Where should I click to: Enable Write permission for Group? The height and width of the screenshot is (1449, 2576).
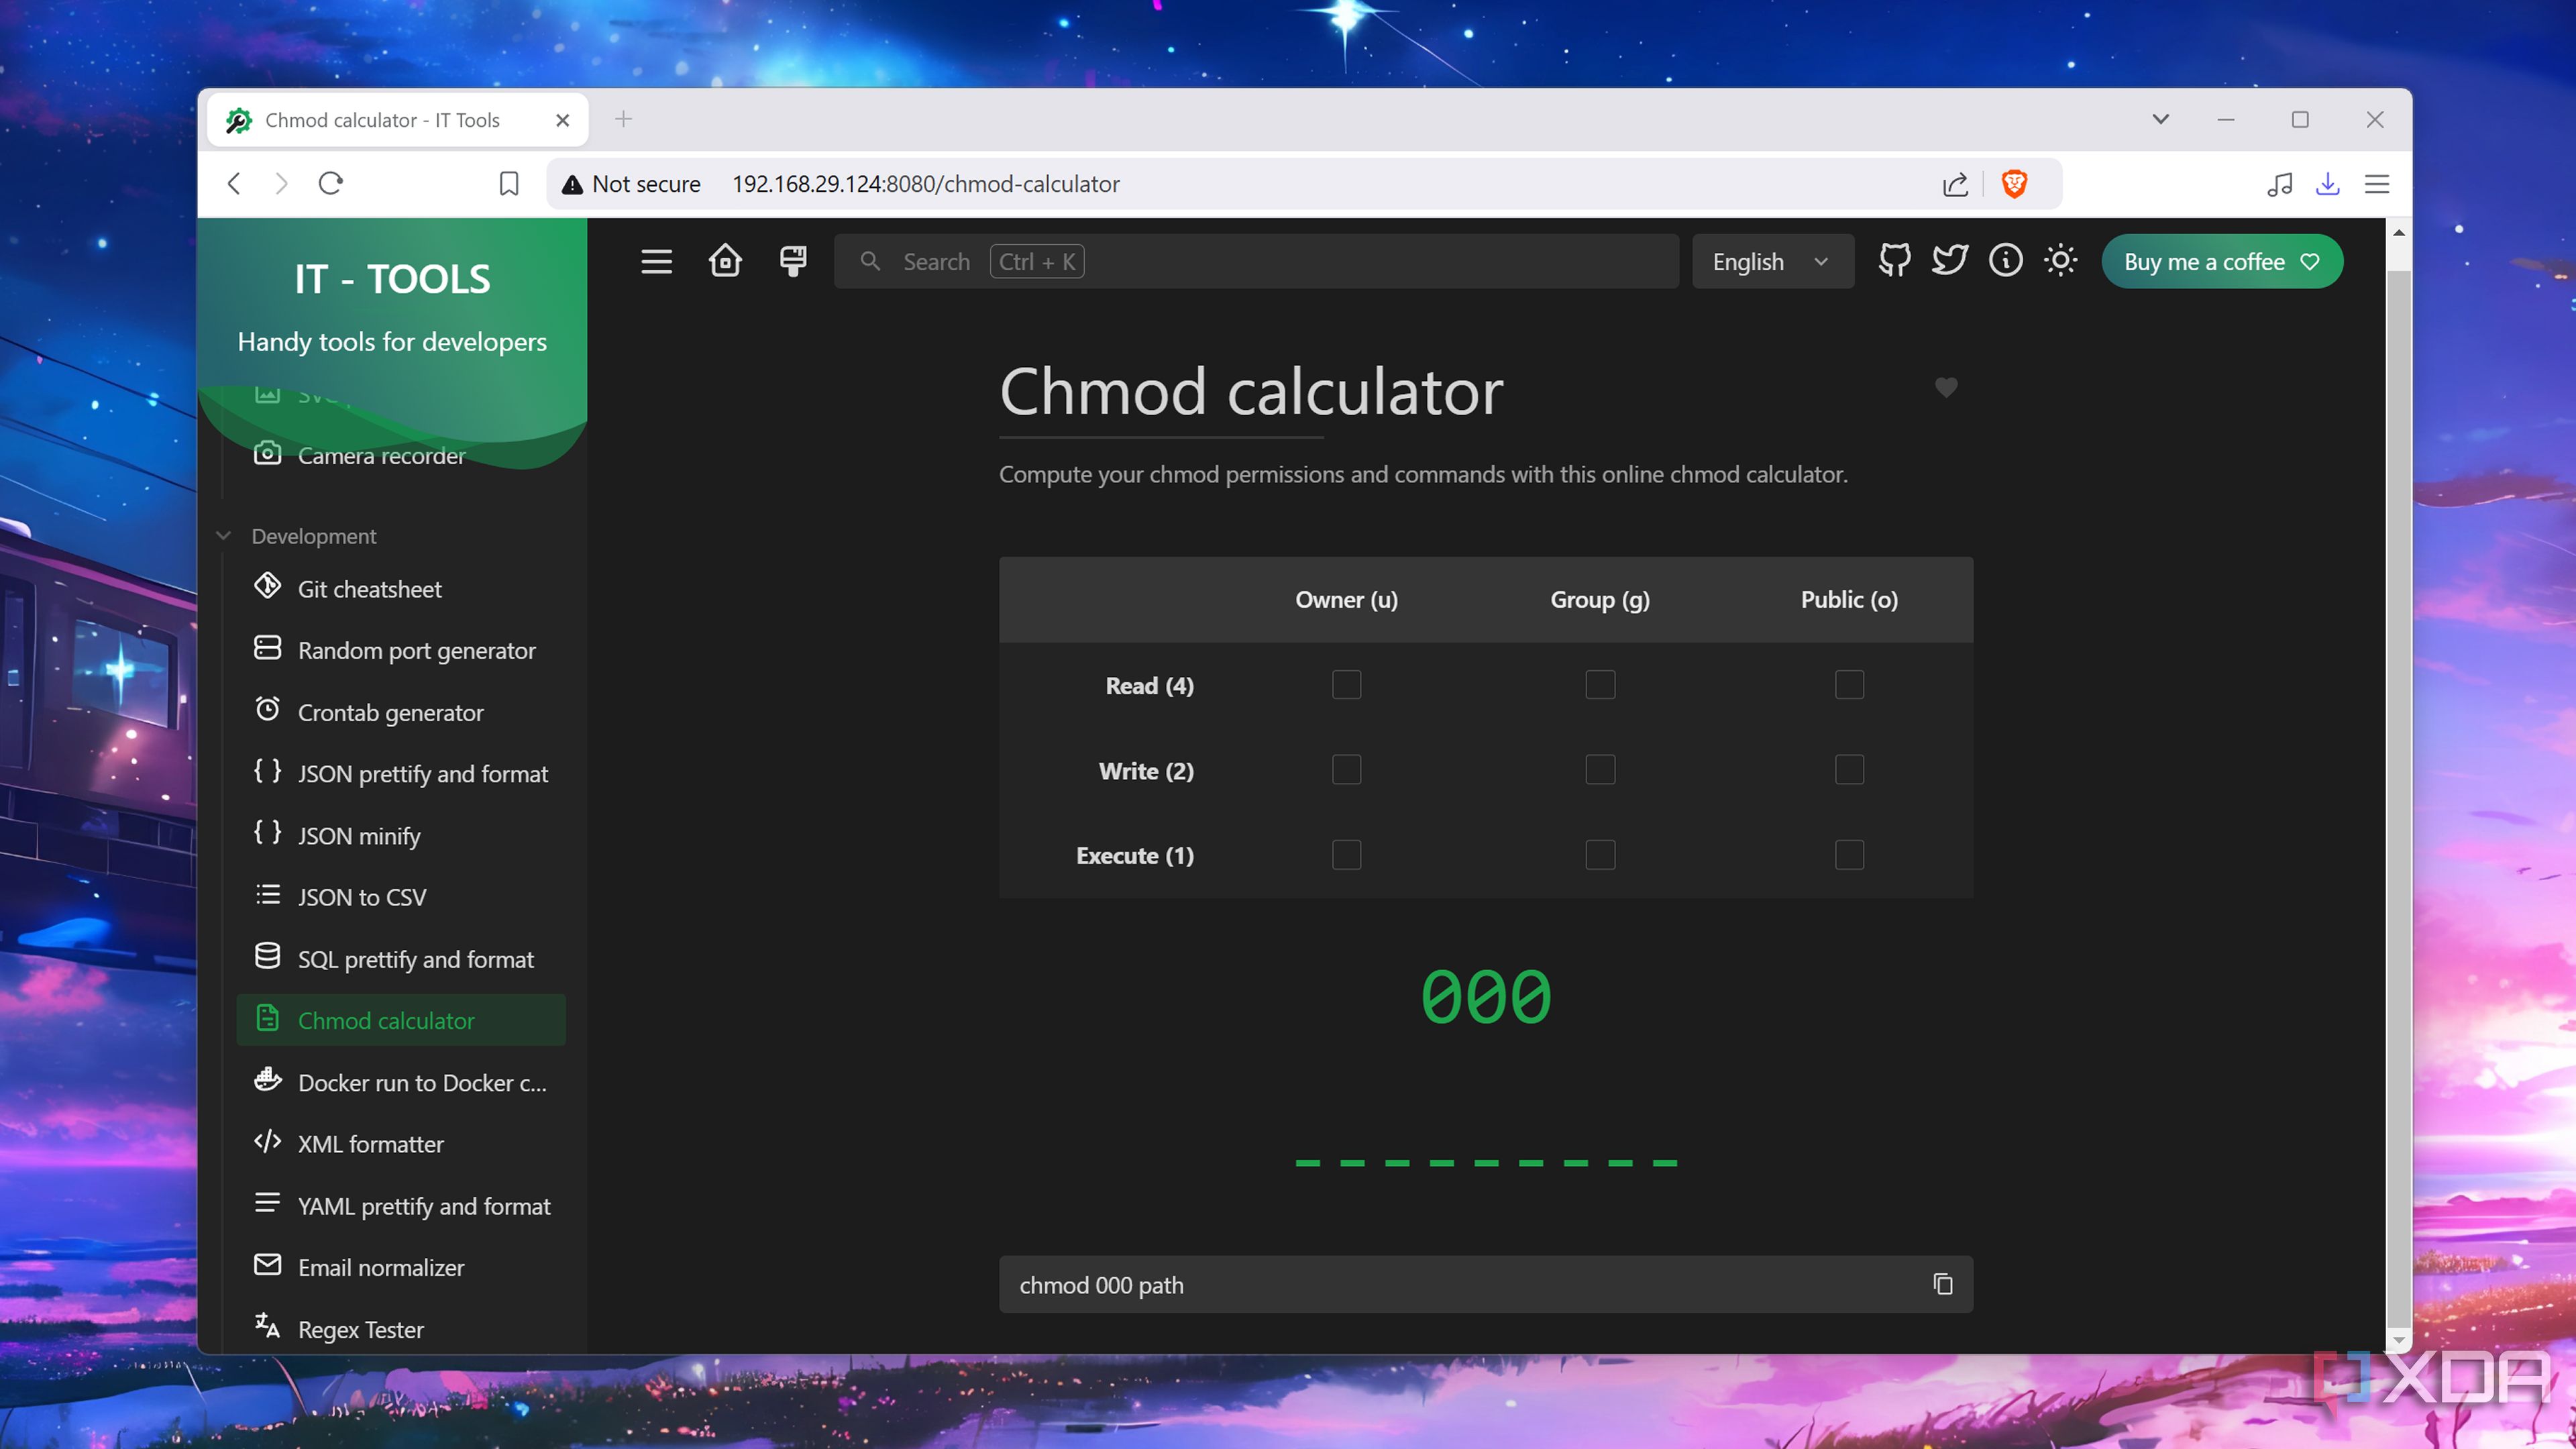coord(1599,769)
